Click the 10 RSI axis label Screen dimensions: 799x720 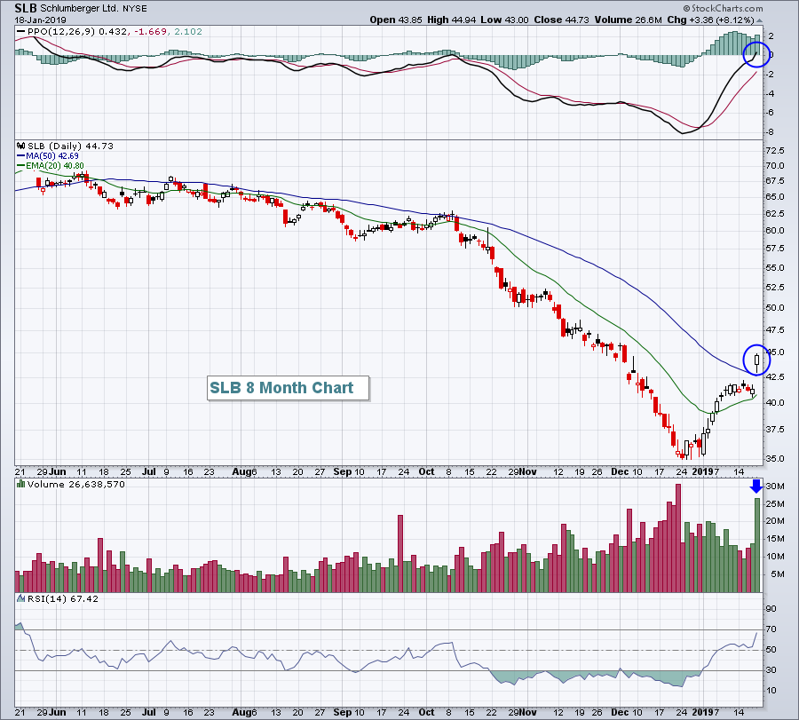coord(771,691)
